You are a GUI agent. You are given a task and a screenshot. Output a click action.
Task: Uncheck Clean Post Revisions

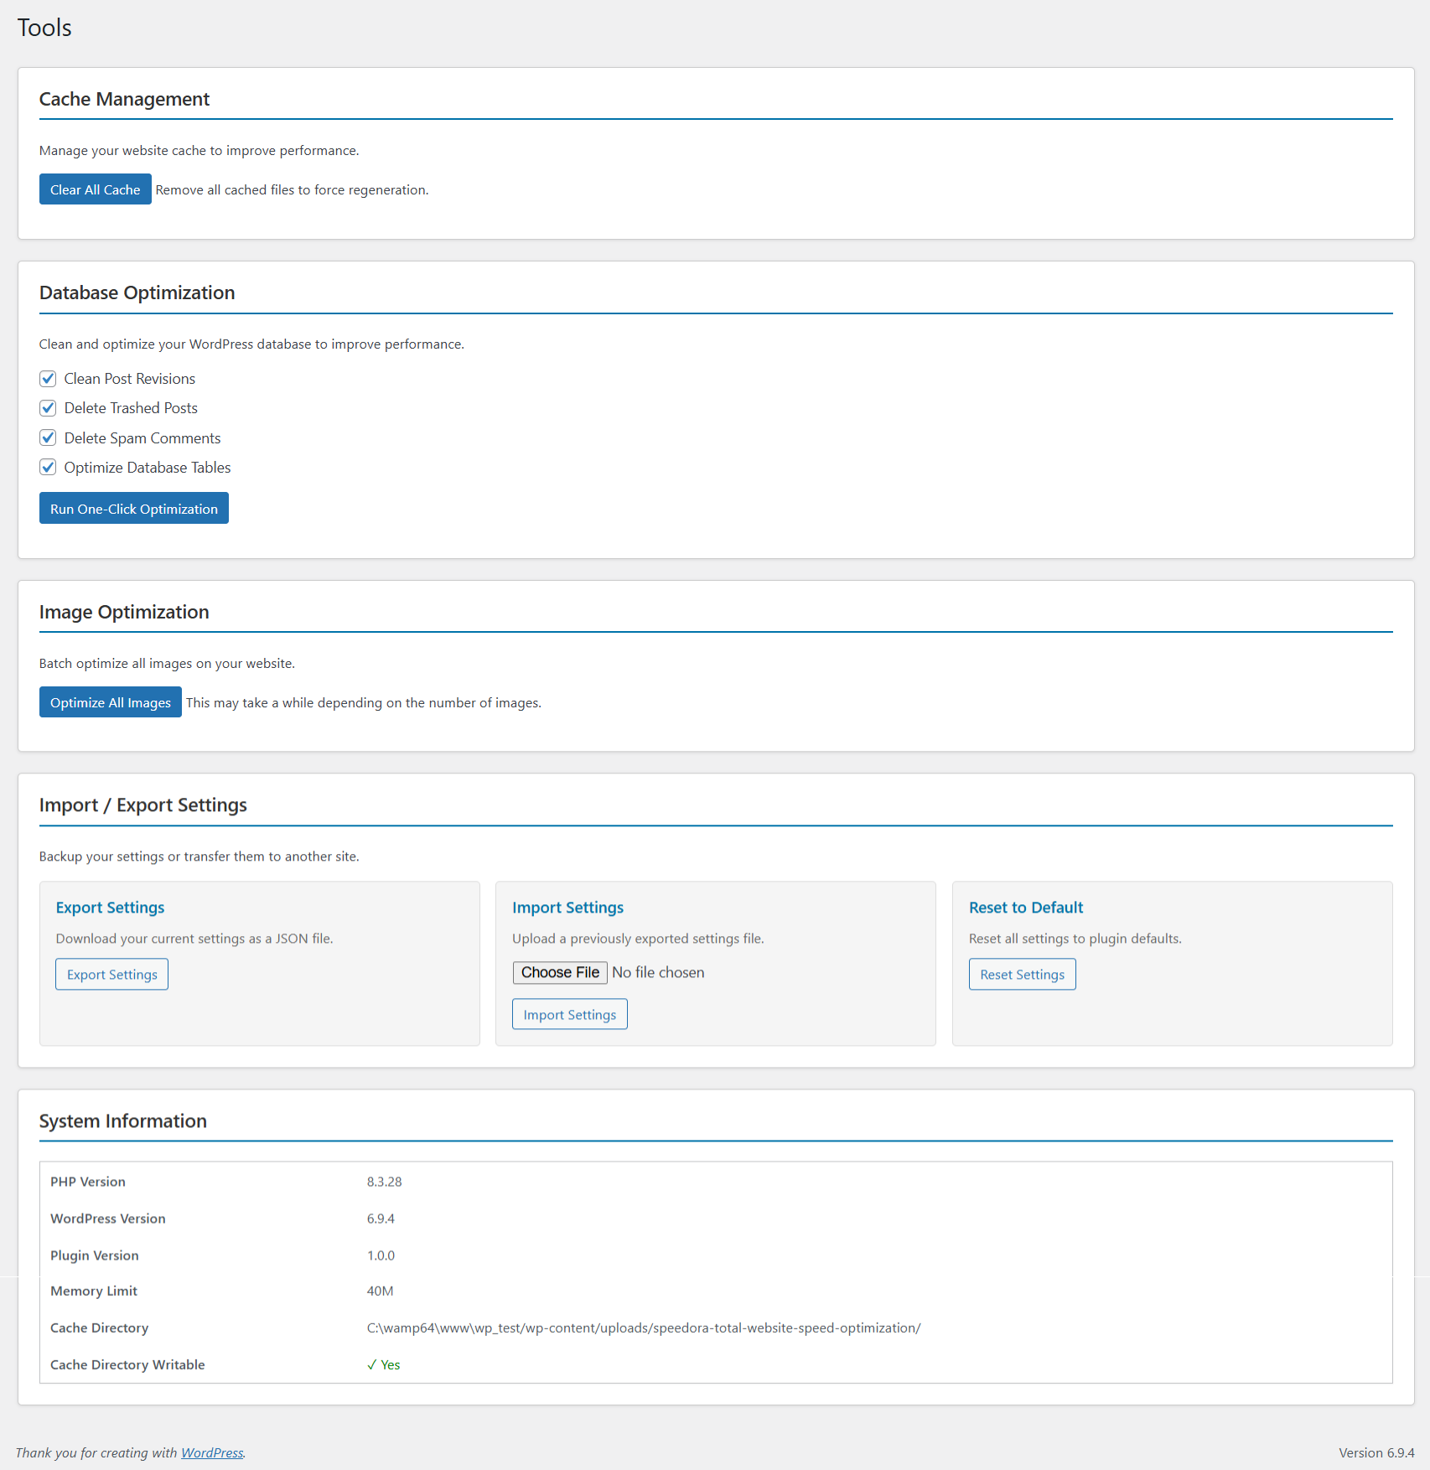pyautogui.click(x=48, y=378)
